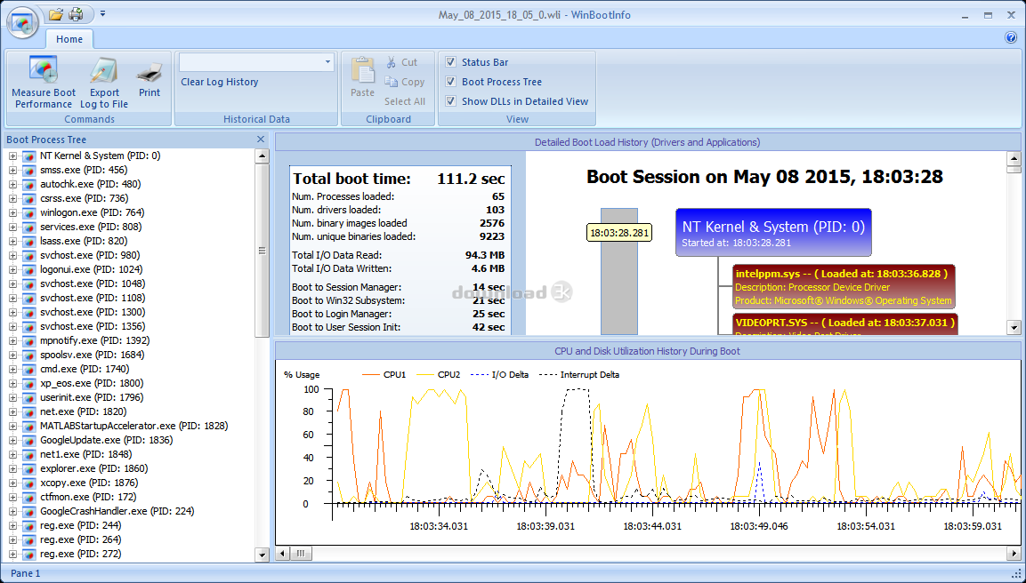Expand services.exe (PID: 808) node
1026x583 pixels.
12,227
